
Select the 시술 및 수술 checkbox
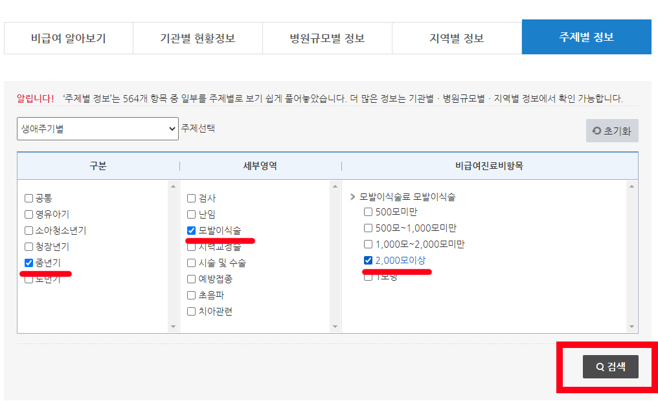(191, 263)
